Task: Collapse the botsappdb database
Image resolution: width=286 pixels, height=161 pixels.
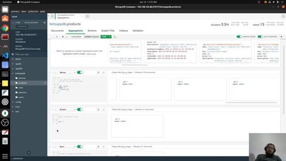Action: [x=13, y=73]
